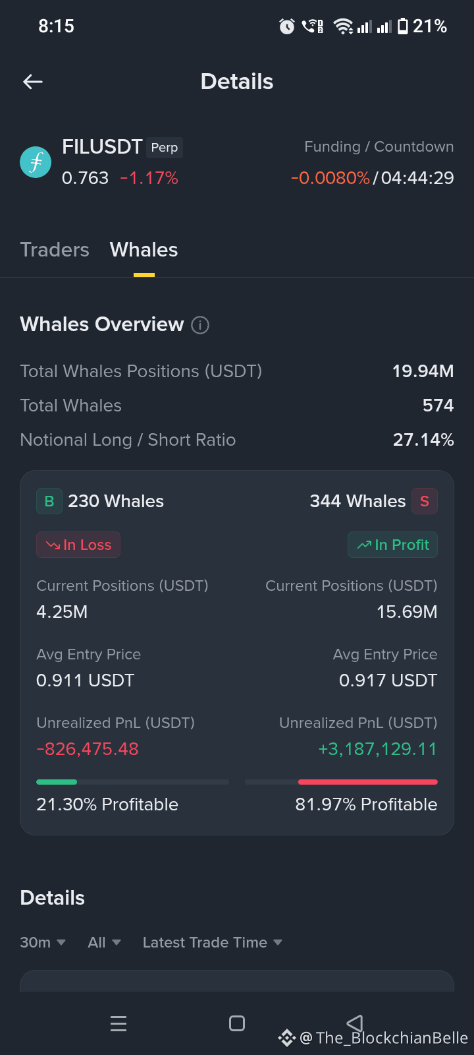
Task: Tap the 81.97% Profitable red progress bar
Action: pos(341,782)
